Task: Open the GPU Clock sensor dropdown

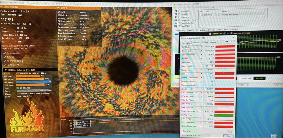Action: [x=201, y=47]
